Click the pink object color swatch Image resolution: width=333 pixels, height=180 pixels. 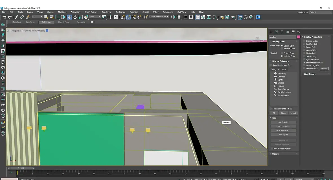pos(299,37)
